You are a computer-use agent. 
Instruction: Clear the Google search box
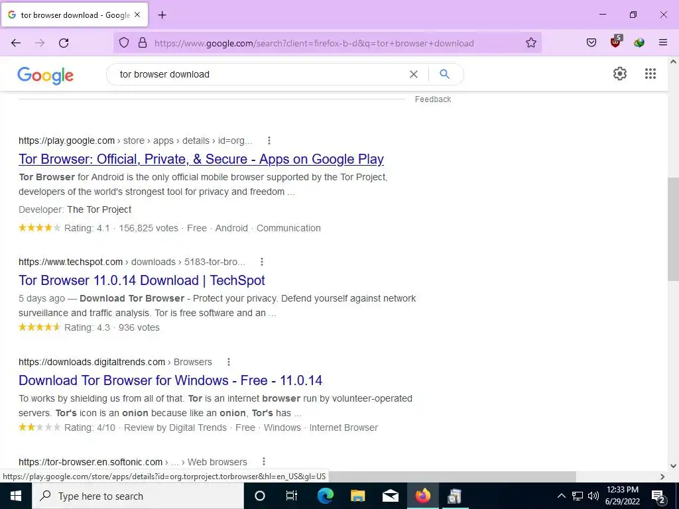(414, 74)
